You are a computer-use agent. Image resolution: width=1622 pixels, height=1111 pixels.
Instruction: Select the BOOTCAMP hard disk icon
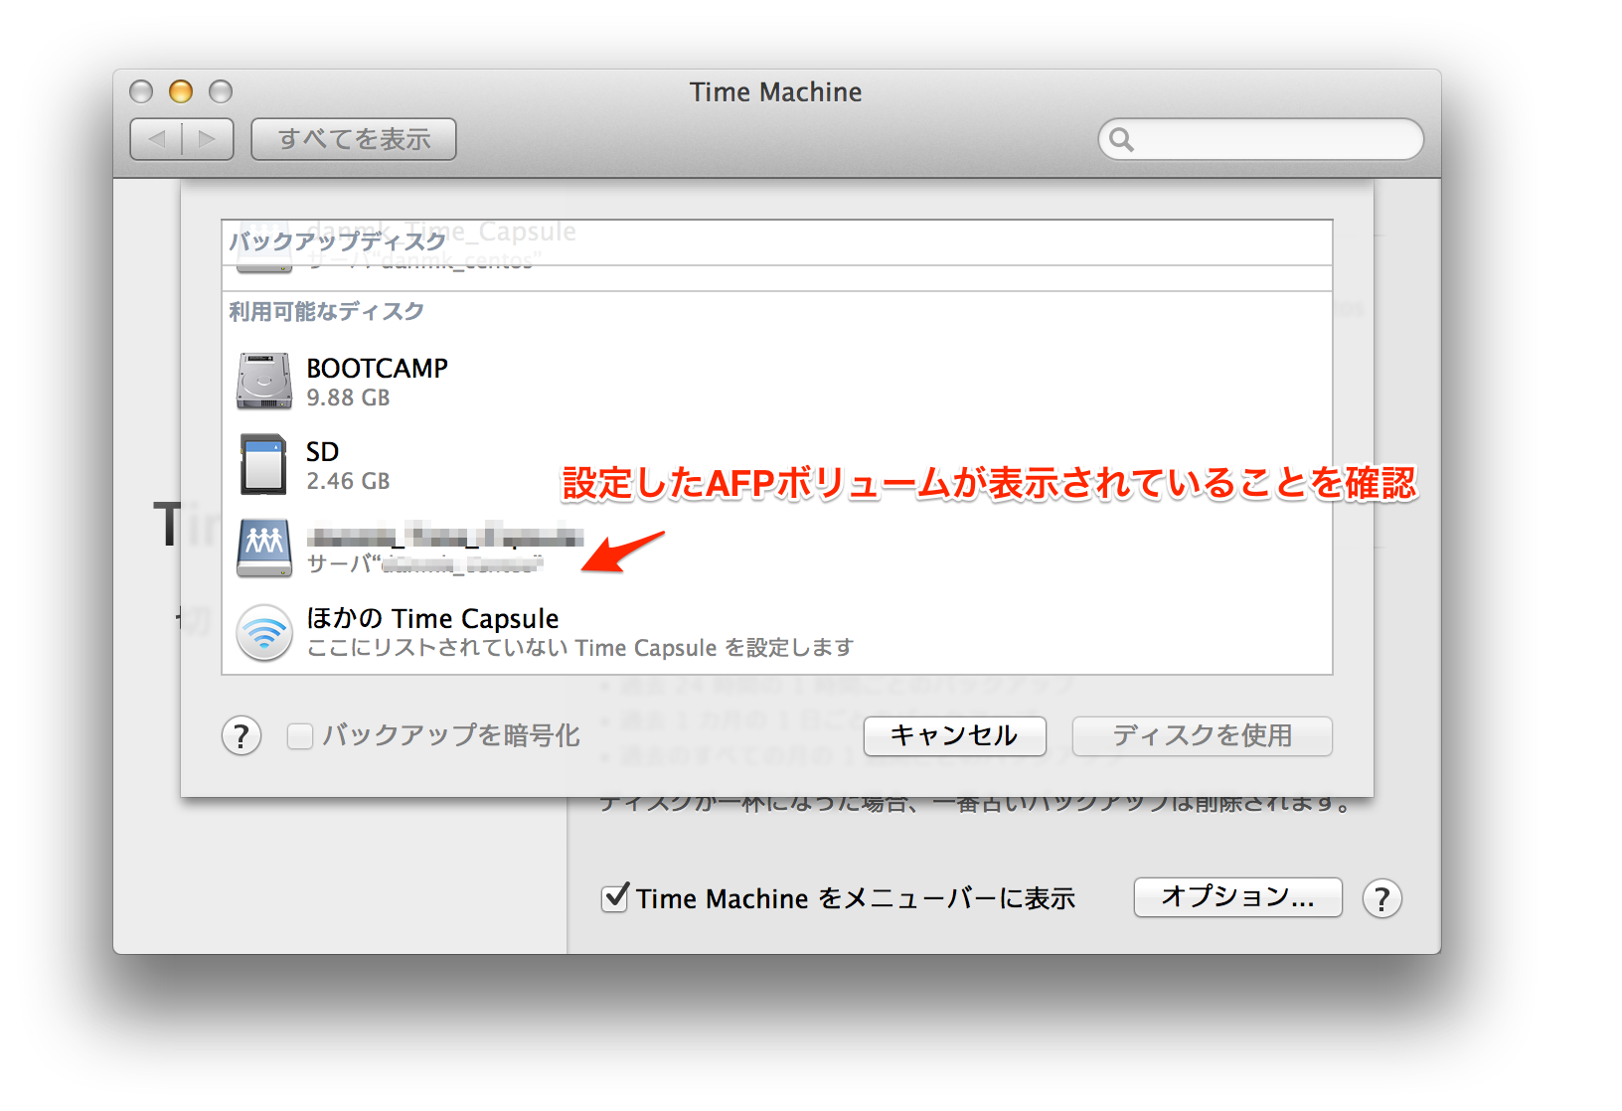tap(264, 382)
